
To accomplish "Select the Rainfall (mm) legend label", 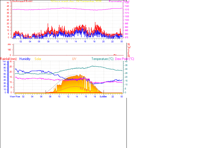I will coord(8,59).
